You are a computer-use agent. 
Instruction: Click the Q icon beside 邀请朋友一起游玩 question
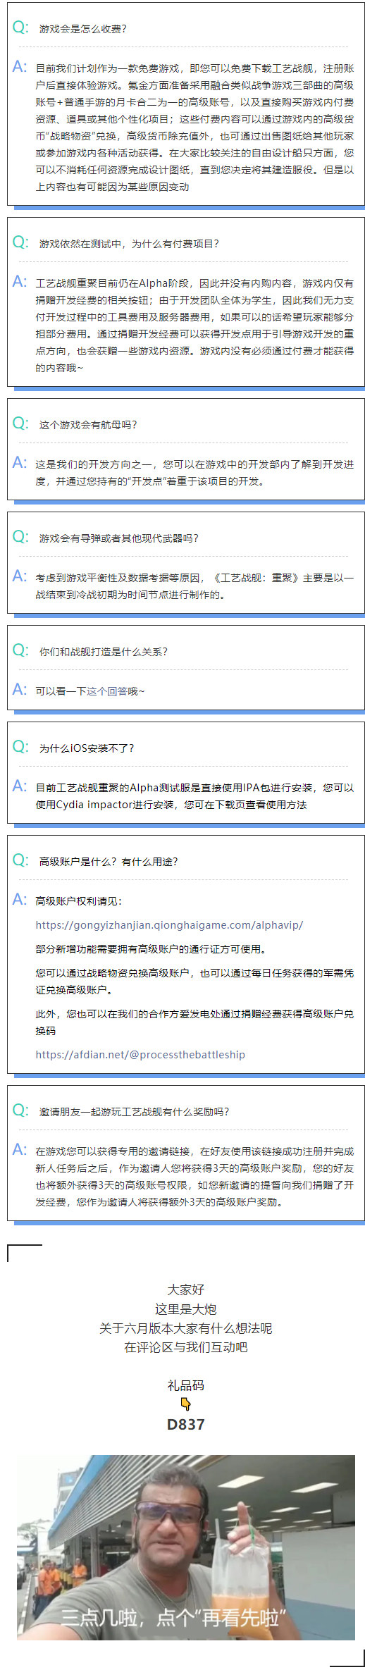(x=20, y=1110)
